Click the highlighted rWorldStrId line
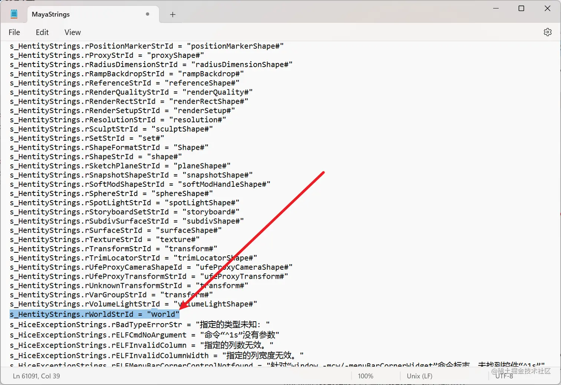The height and width of the screenshot is (385, 561). pos(95,314)
